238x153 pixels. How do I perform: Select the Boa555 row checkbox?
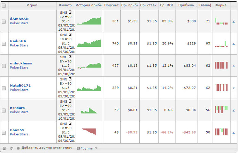[4, 132]
